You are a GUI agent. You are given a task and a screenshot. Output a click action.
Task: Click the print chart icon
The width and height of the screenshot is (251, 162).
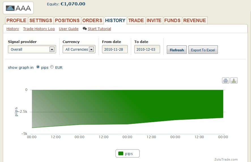pos(226,80)
